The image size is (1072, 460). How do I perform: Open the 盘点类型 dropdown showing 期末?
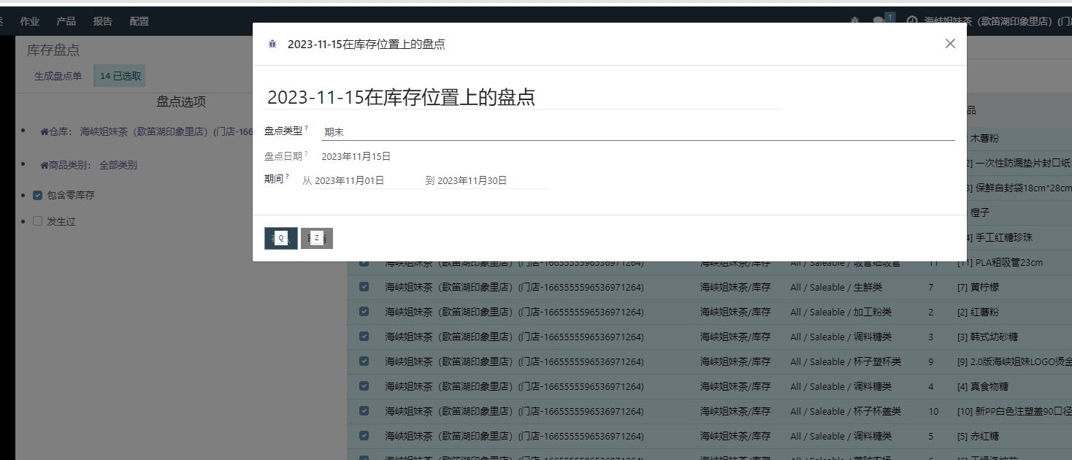coord(637,132)
